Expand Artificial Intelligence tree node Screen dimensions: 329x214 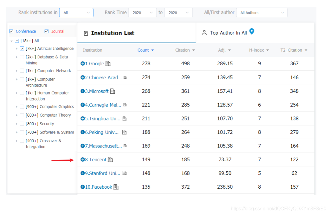[x=16, y=49]
